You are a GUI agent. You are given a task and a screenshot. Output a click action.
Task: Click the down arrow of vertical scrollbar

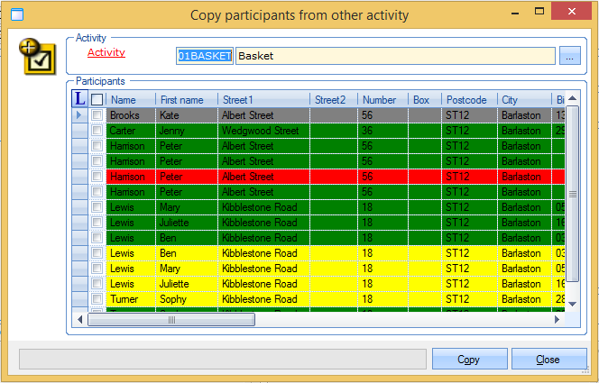click(572, 305)
